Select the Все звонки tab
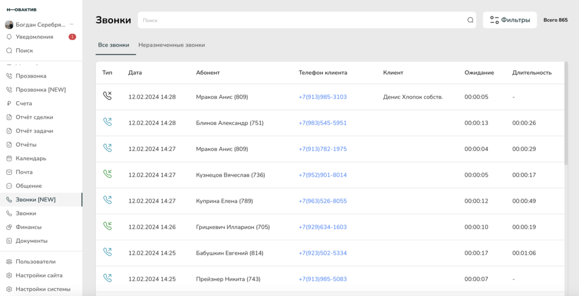The height and width of the screenshot is (296, 579). pyautogui.click(x=114, y=45)
